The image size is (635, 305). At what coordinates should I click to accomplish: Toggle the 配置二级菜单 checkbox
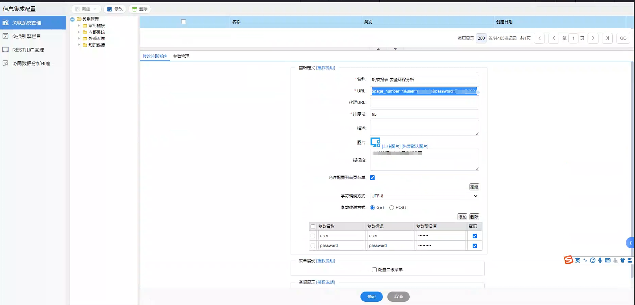374,270
